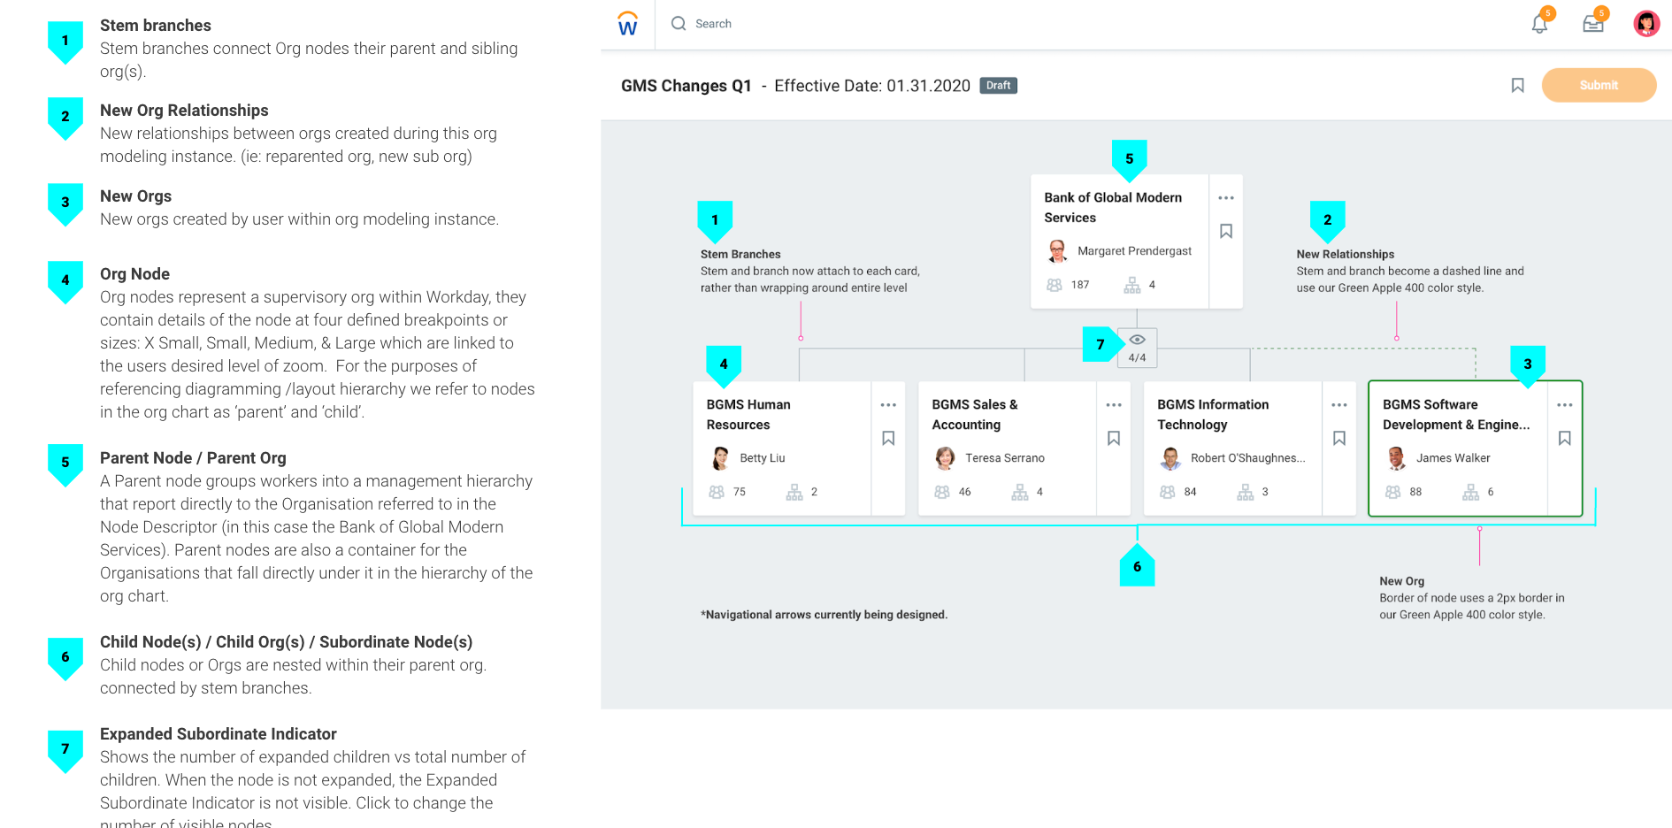Screen dimensions: 1672x828
Task: Bookmark the Bank of Global Modern Services node
Action: pos(1226,231)
